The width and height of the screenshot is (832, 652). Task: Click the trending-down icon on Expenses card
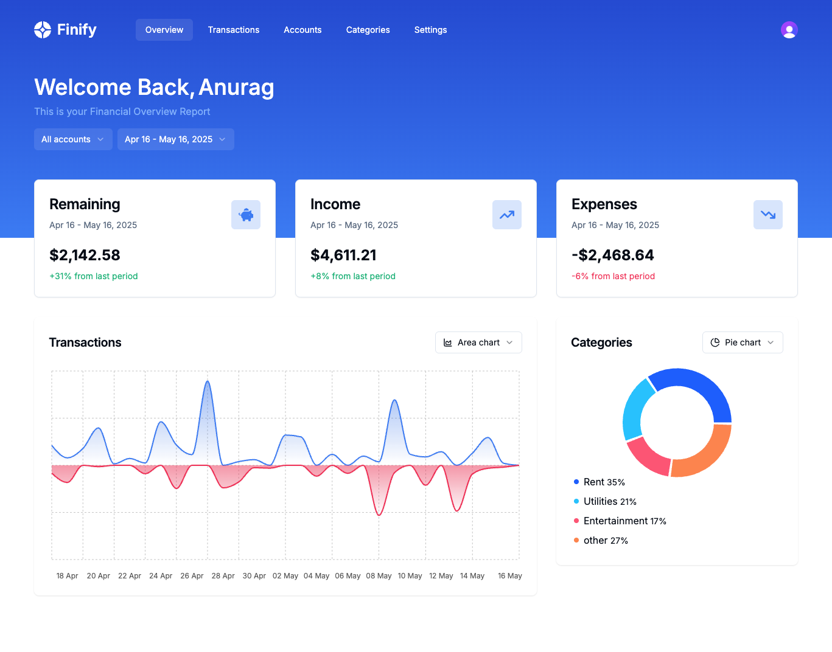coord(767,215)
